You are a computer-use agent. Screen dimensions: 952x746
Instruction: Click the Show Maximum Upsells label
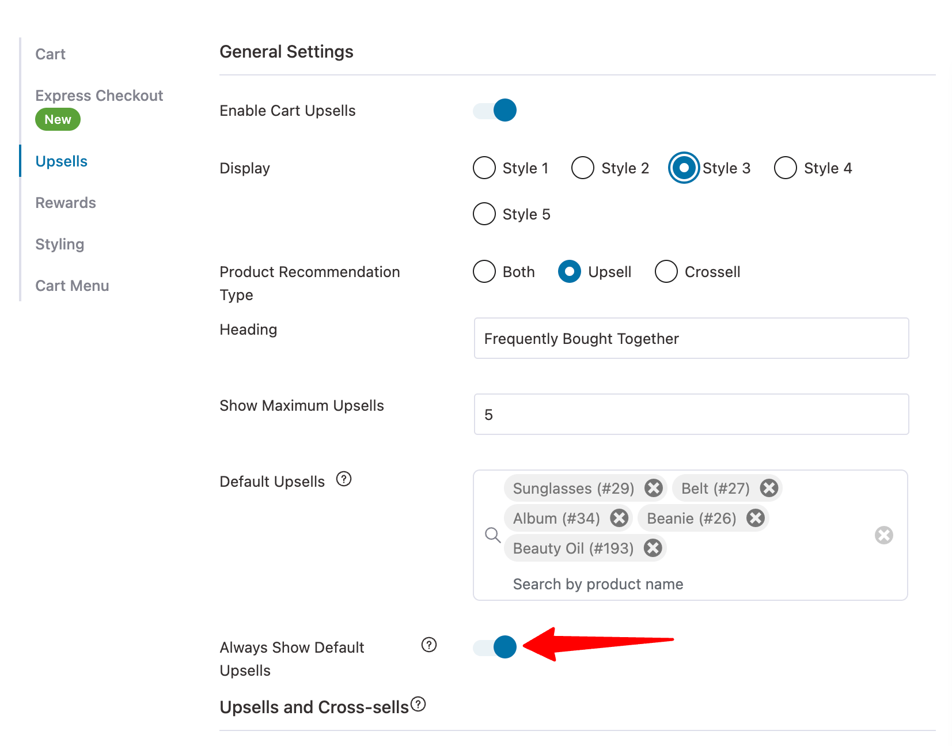302,406
